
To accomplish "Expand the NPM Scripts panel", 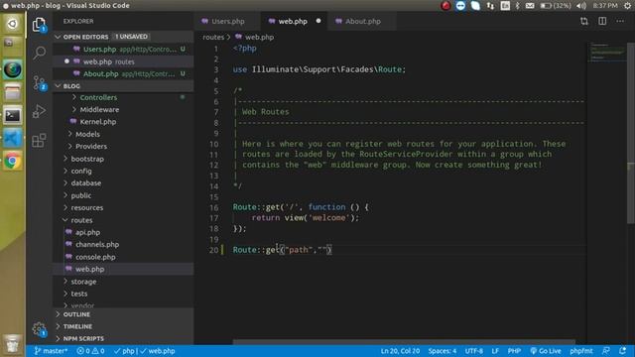I will [x=123, y=338].
